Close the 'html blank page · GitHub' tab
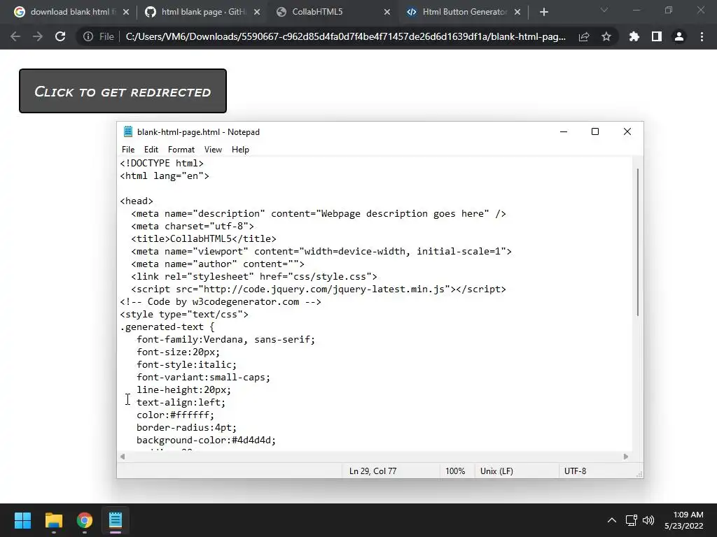The image size is (717, 537). coord(257,12)
